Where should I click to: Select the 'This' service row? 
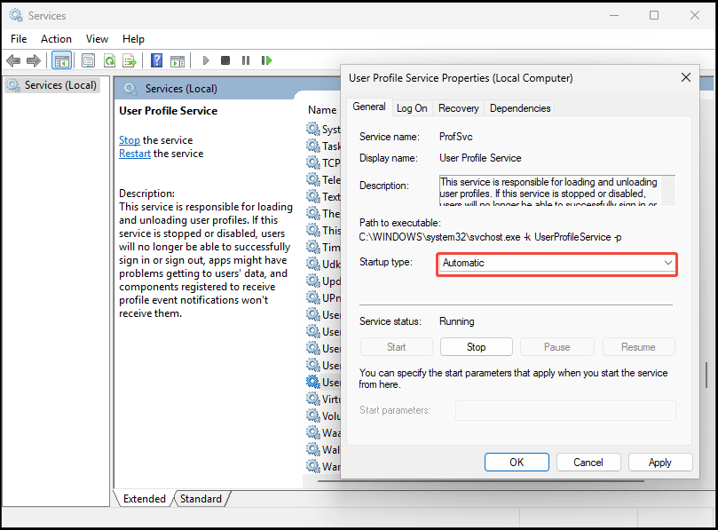pos(323,231)
